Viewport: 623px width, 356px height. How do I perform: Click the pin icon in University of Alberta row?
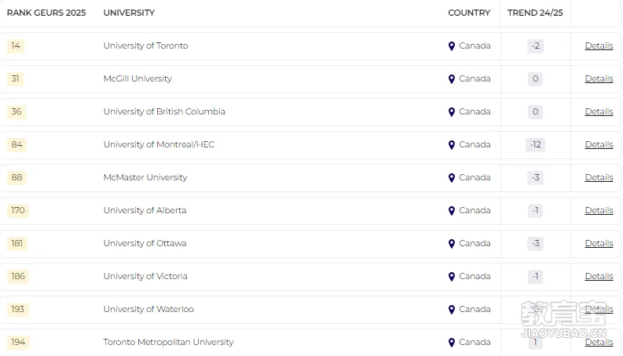tap(452, 210)
